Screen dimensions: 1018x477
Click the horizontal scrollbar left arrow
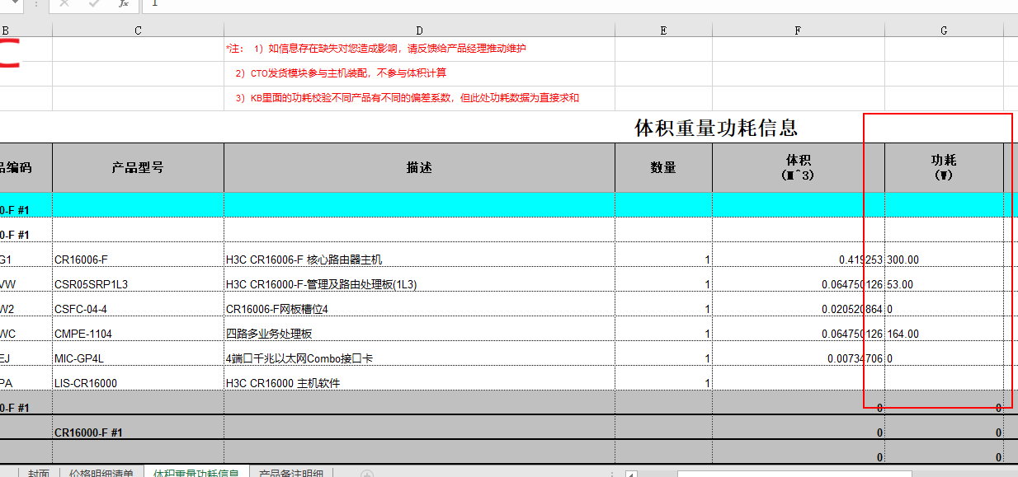[x=631, y=474]
